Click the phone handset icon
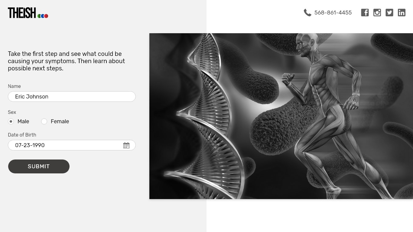The width and height of the screenshot is (413, 232). coord(307,13)
